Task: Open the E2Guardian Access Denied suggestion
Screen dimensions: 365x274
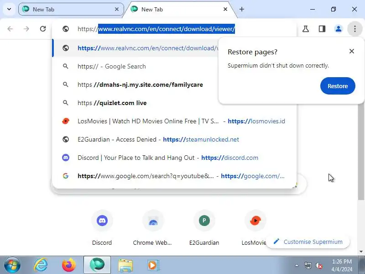Action: pos(174,139)
